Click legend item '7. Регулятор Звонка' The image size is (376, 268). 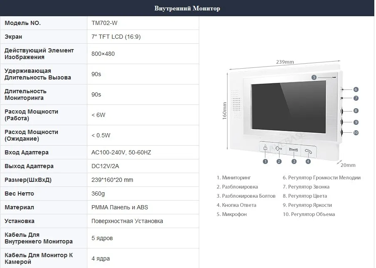[306, 187]
